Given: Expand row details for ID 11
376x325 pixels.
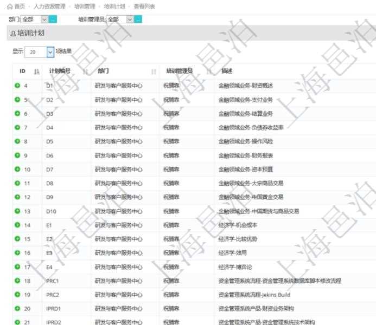Looking at the screenshot, I should pos(17,183).
